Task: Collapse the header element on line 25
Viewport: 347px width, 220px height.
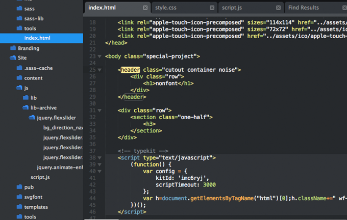Action: coord(100,70)
